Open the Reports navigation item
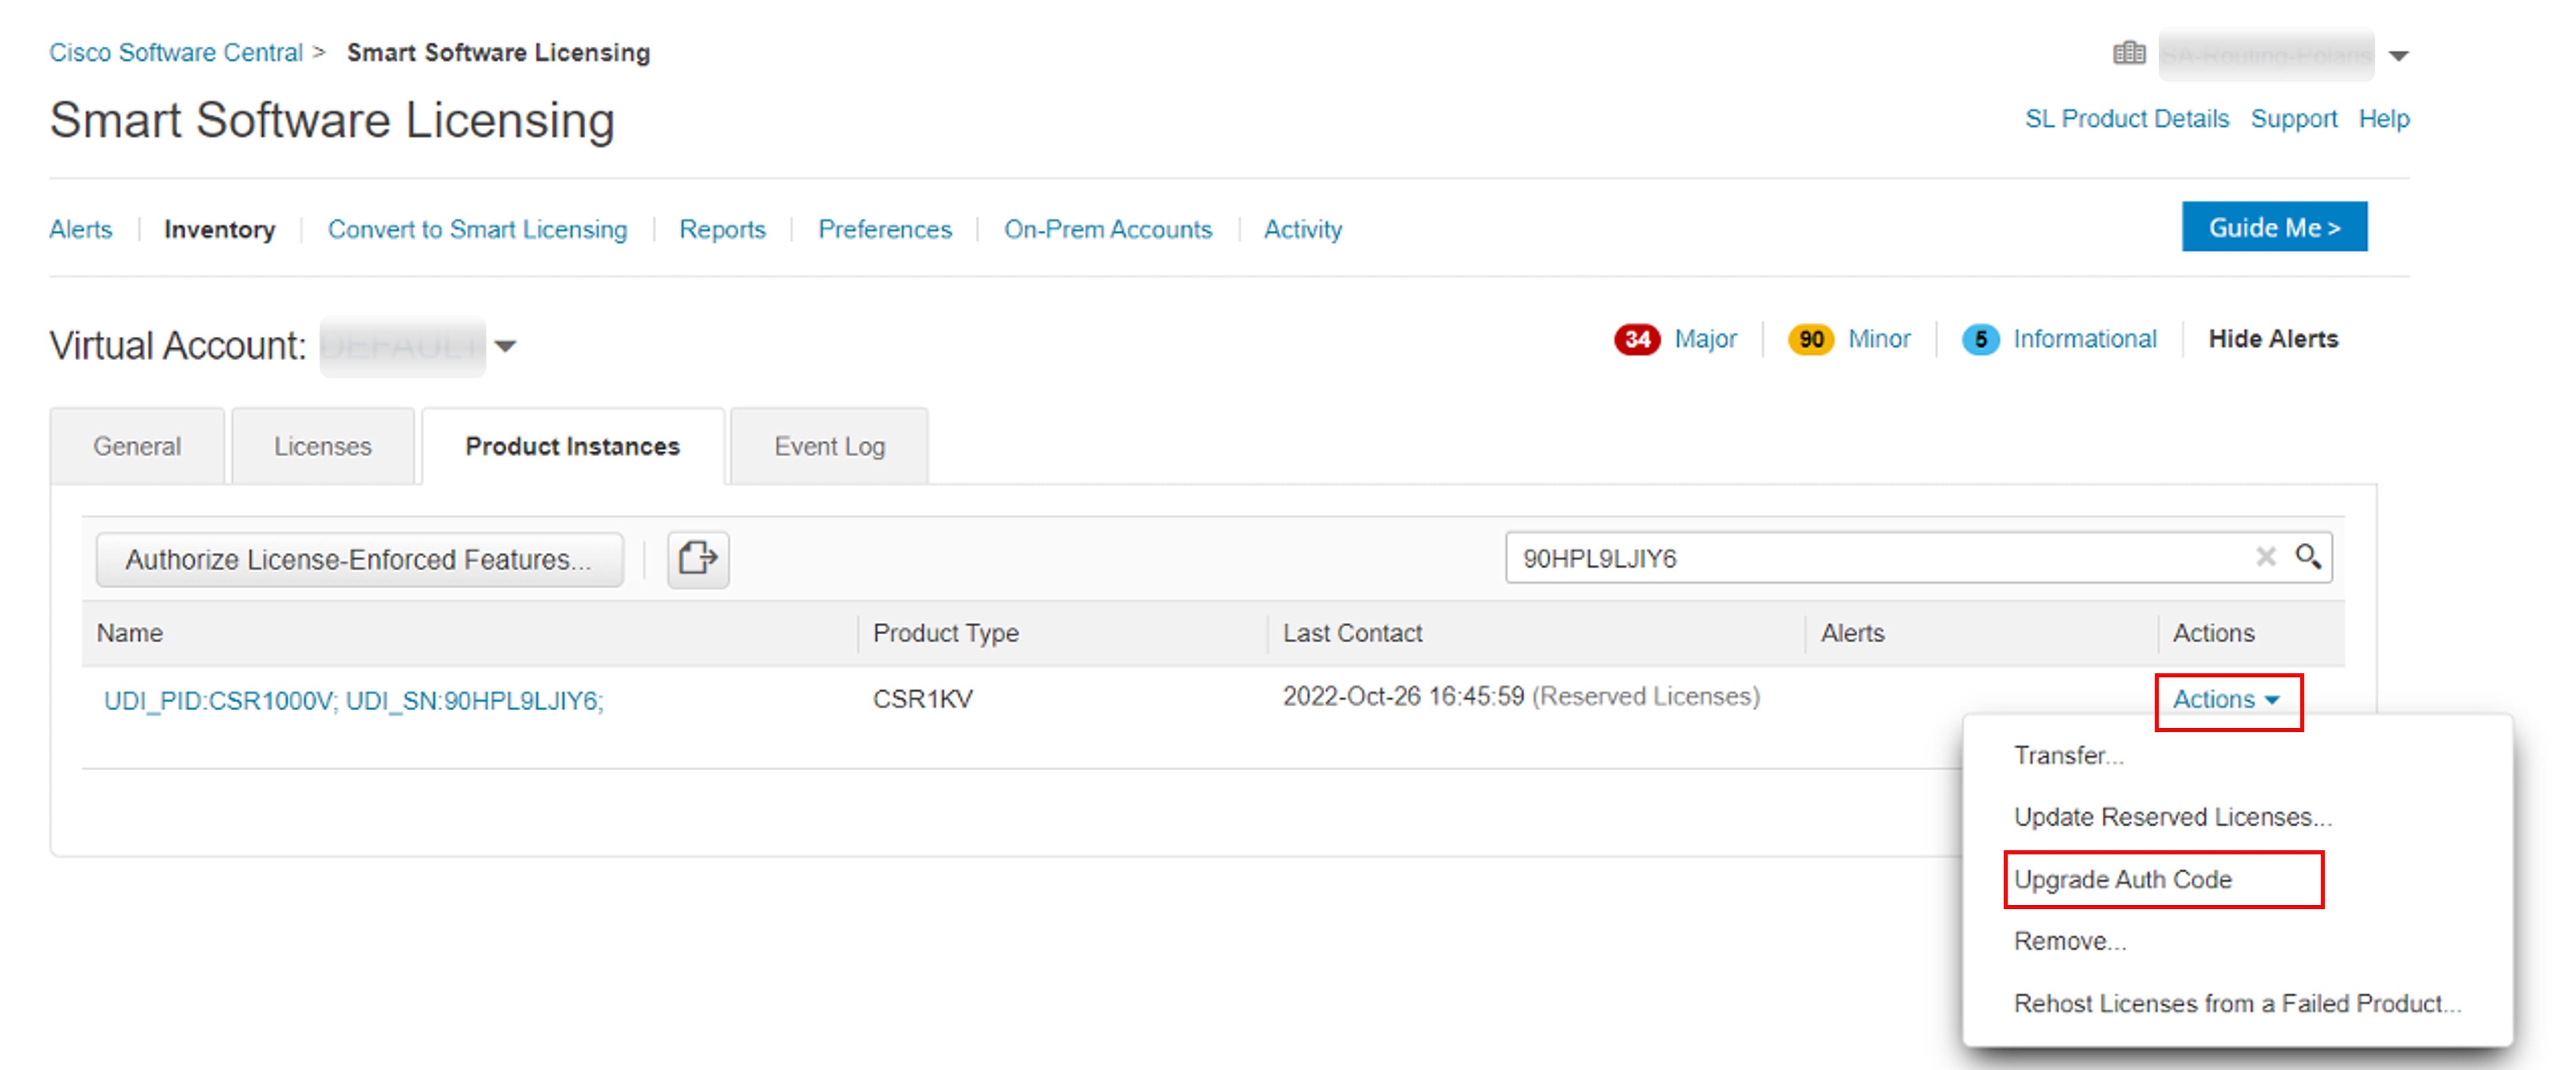The height and width of the screenshot is (1070, 2576). click(722, 229)
